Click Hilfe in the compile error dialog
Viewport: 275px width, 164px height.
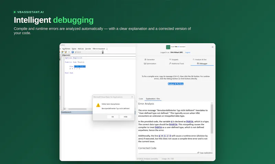tap(125, 117)
